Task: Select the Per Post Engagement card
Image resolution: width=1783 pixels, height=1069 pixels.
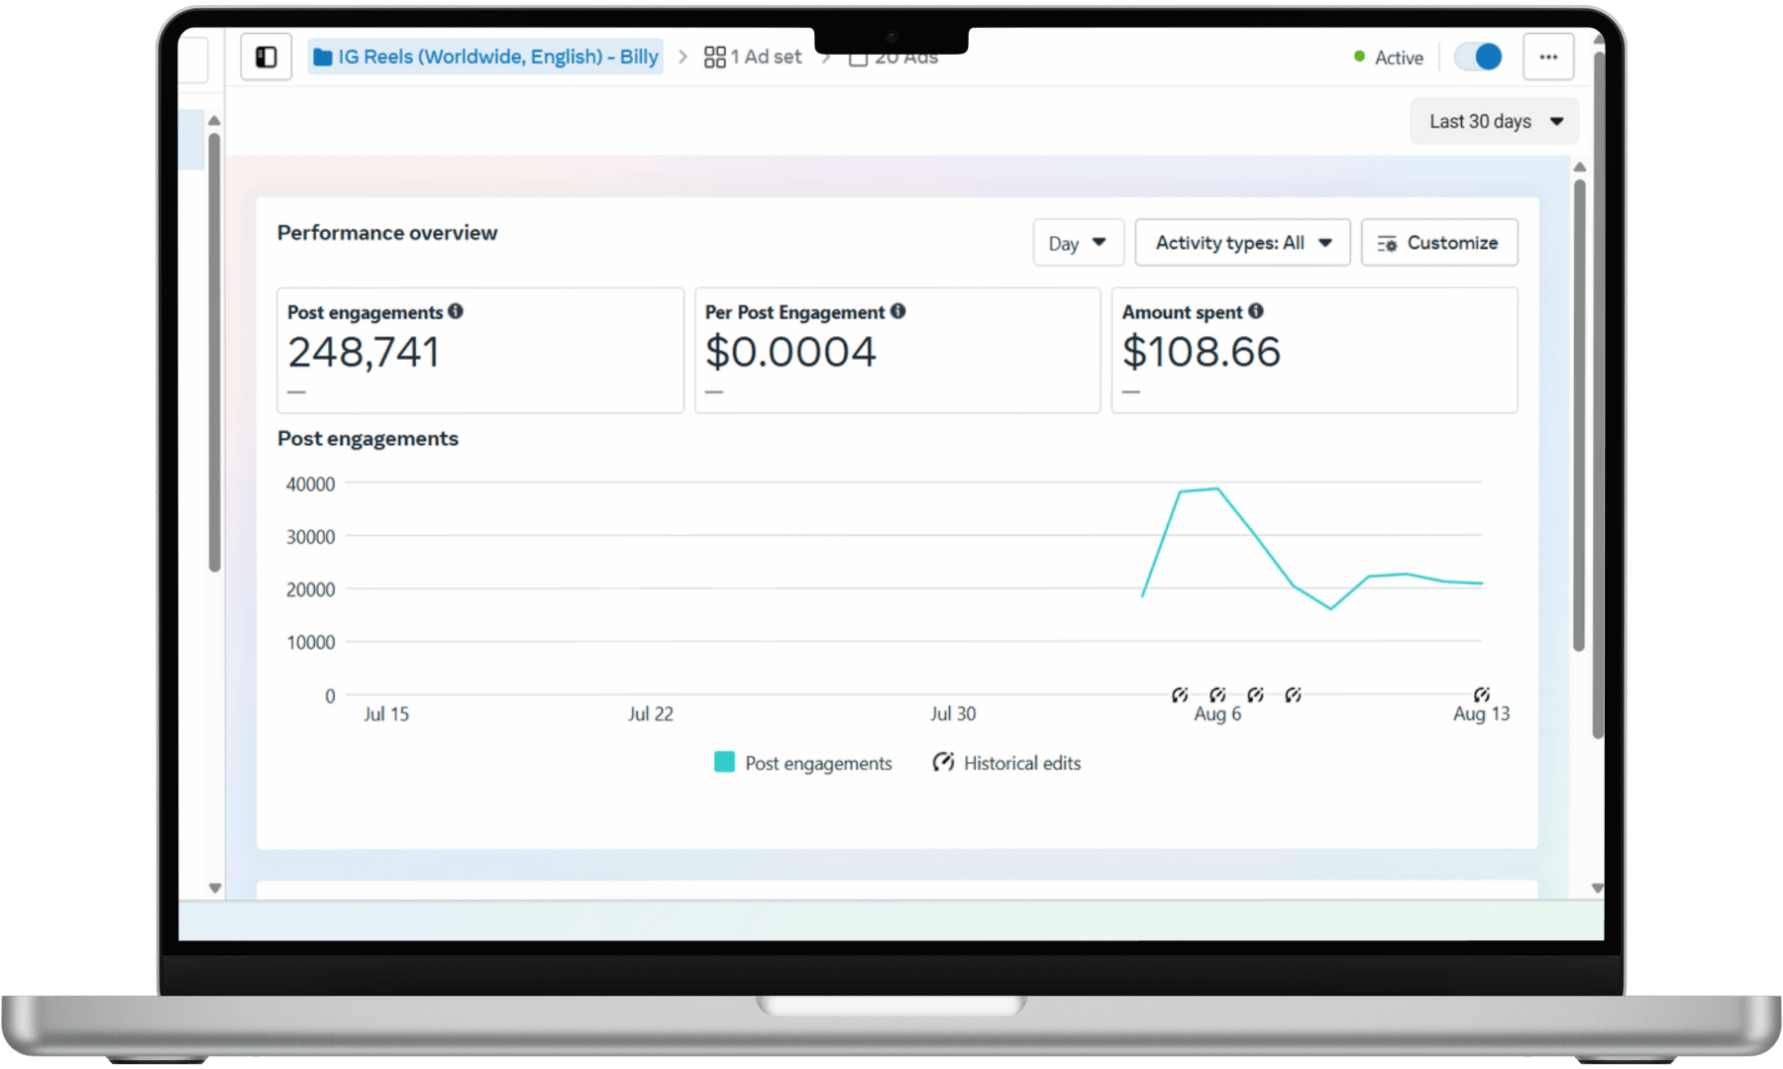Action: [x=898, y=351]
